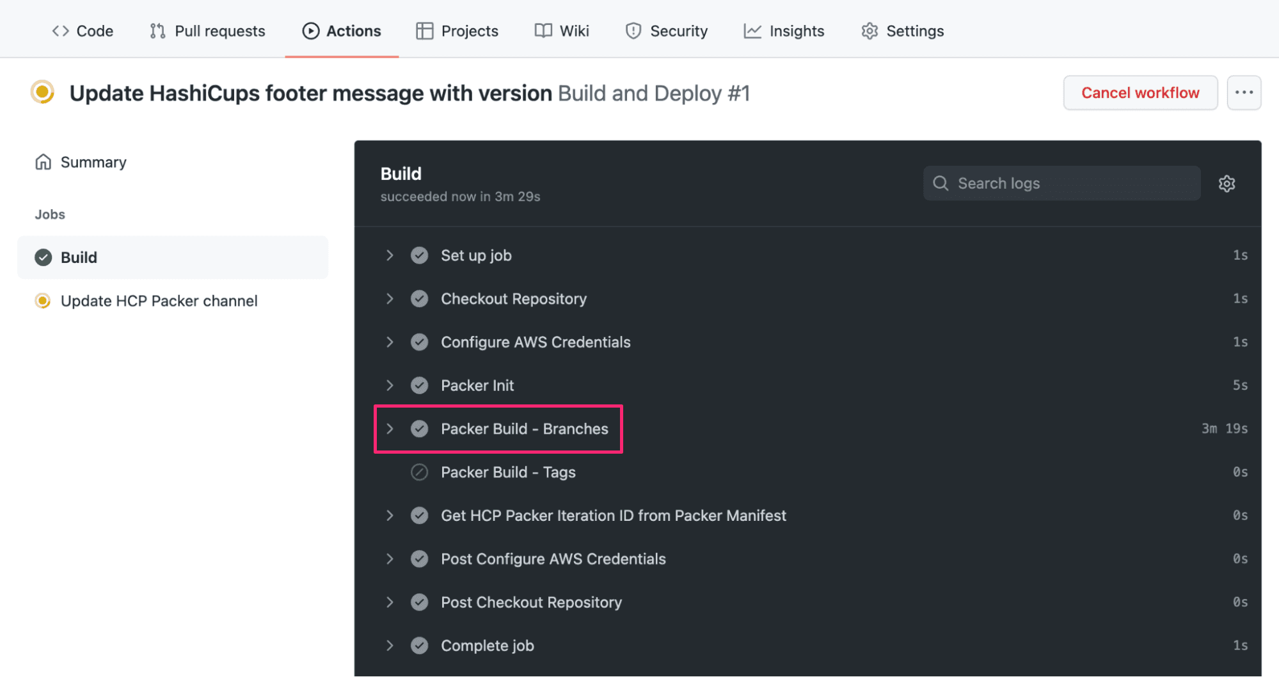Open the repository Settings tab
The width and height of the screenshot is (1279, 677).
coord(902,31)
